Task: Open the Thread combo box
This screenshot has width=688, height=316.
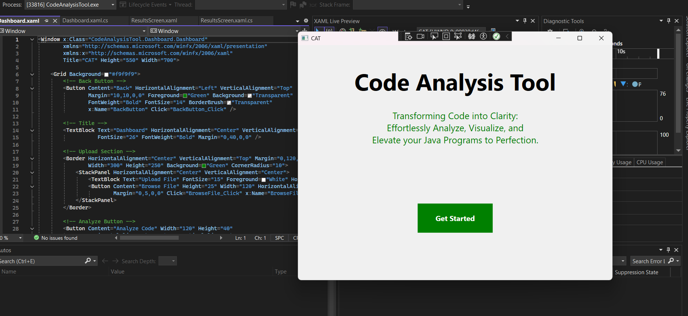Action: [x=241, y=5]
